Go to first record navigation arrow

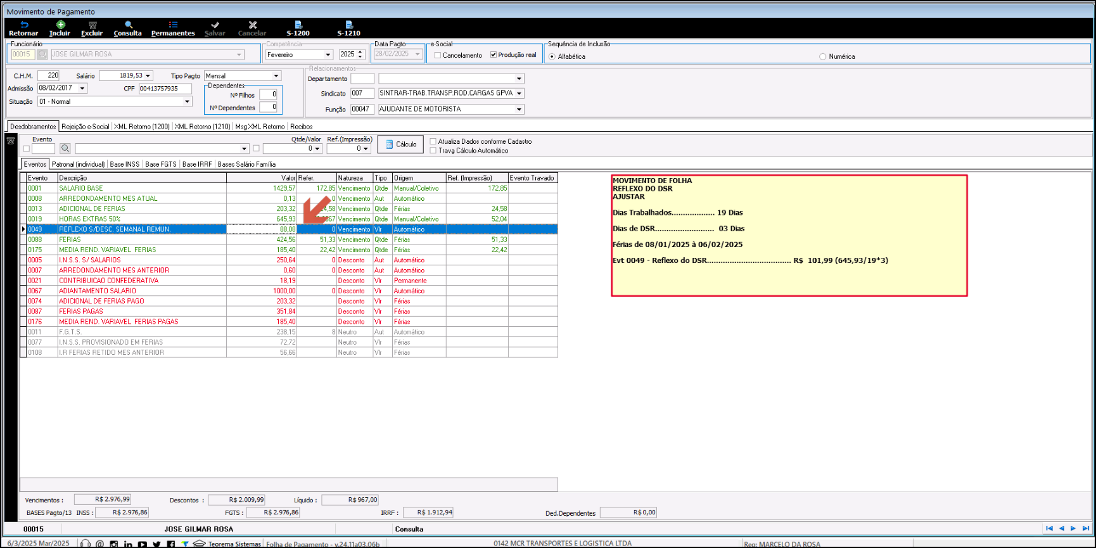[x=1049, y=528]
